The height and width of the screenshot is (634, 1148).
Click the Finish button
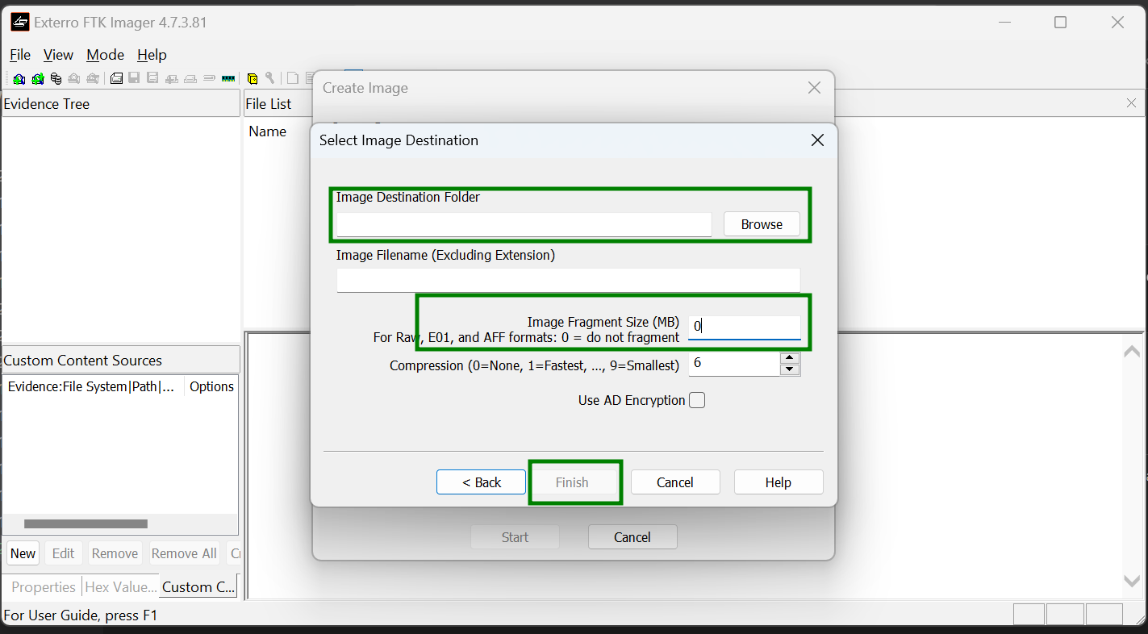tap(572, 482)
